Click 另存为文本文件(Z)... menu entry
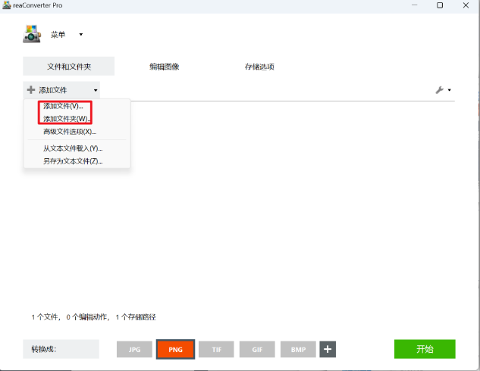 pos(73,161)
